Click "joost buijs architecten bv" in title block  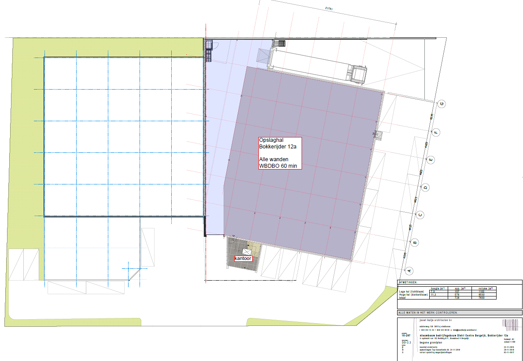435,320
